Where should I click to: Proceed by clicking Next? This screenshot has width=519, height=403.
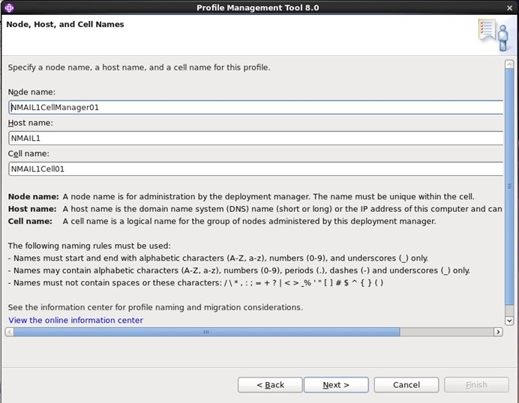[x=336, y=385]
